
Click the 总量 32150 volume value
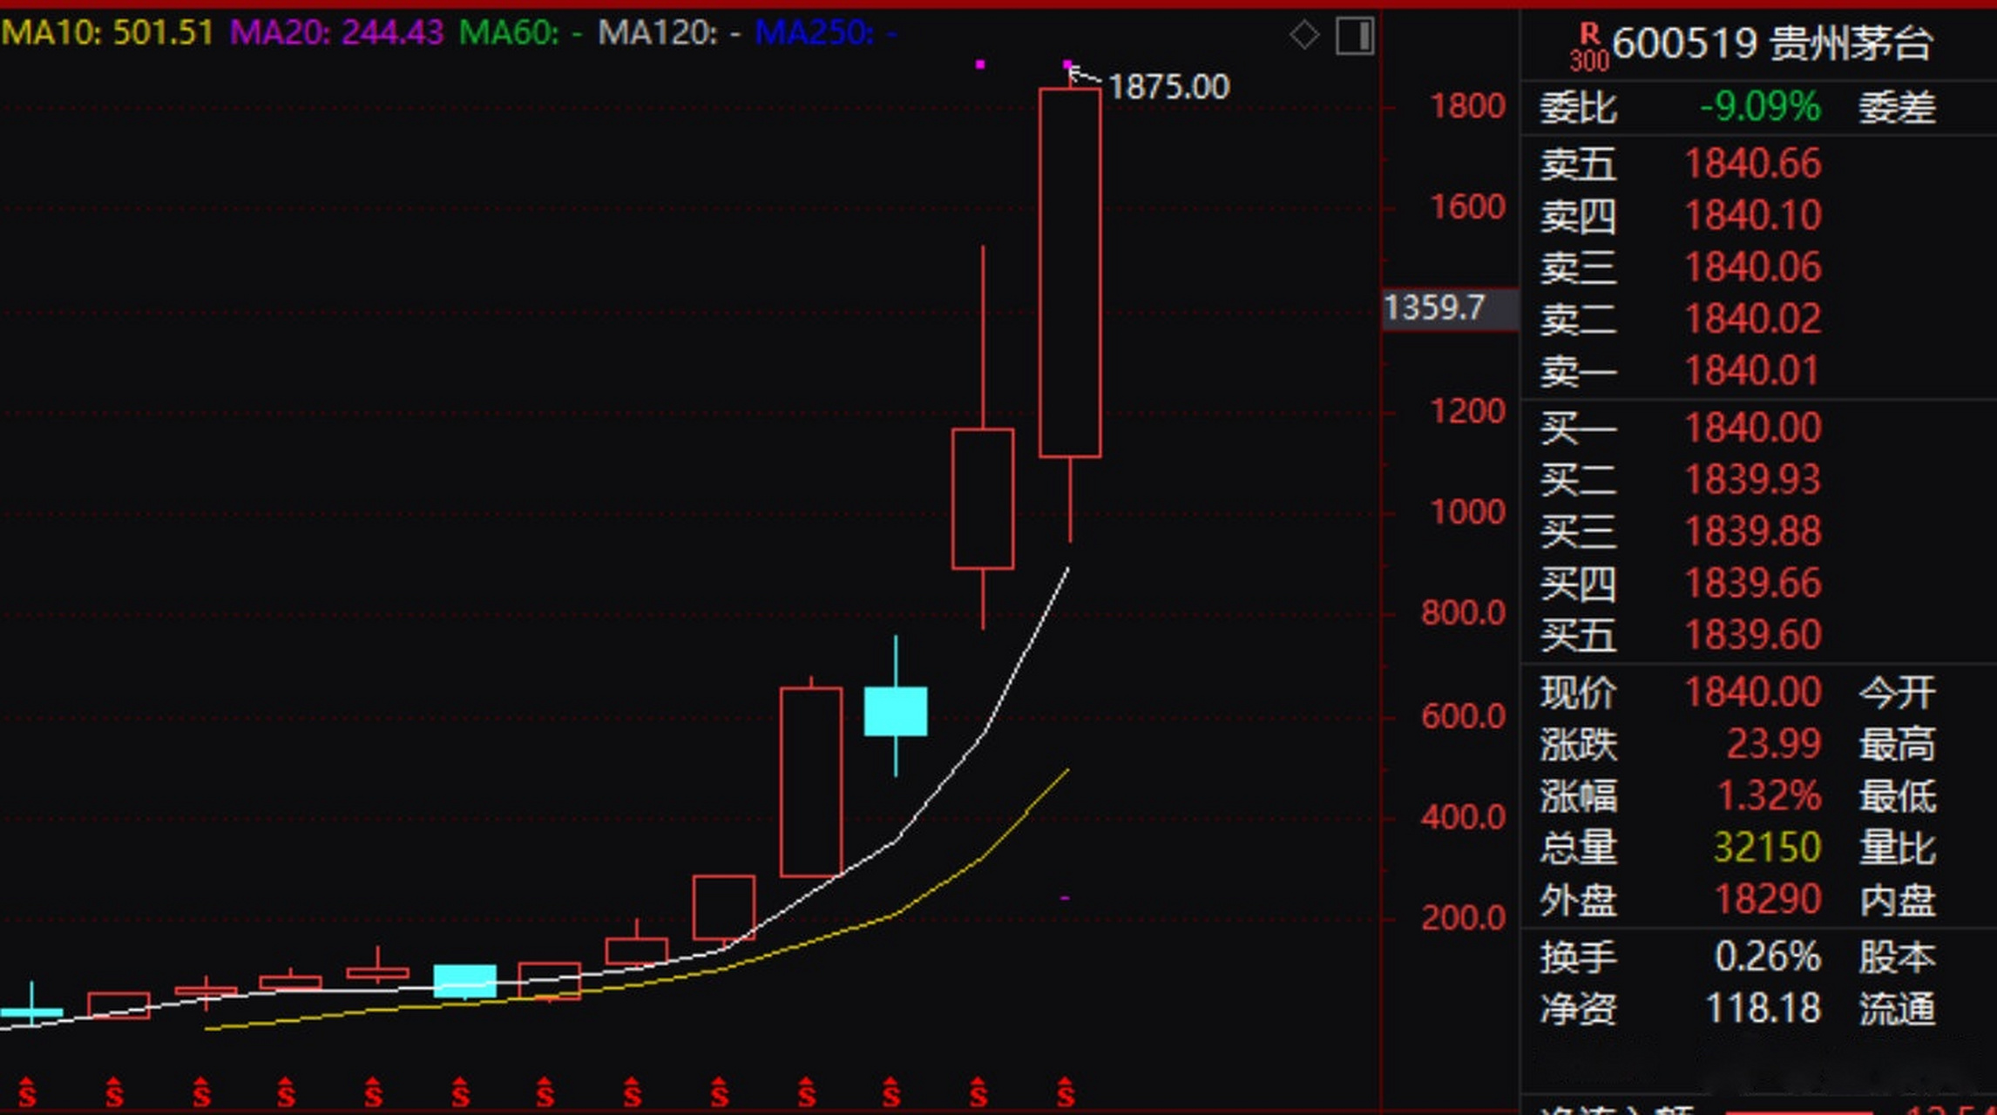1767,848
